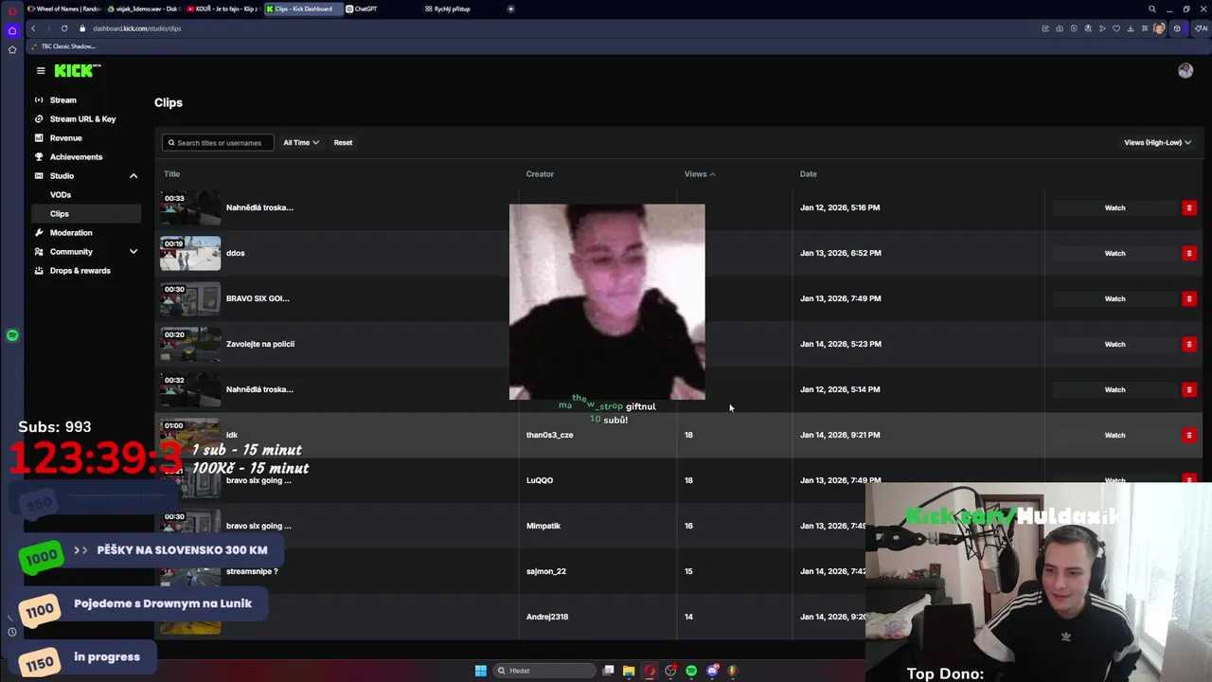Open OBS Studio from taskbar
The image size is (1212, 682).
click(x=670, y=671)
